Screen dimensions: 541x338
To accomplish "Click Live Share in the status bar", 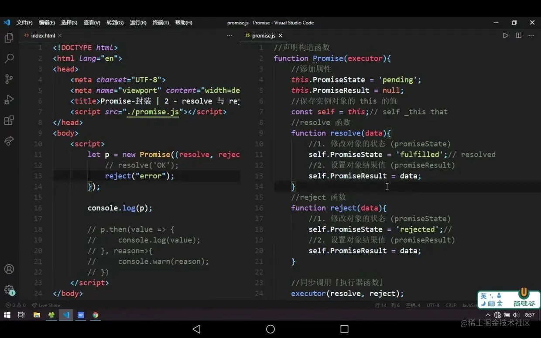I will tap(46, 305).
